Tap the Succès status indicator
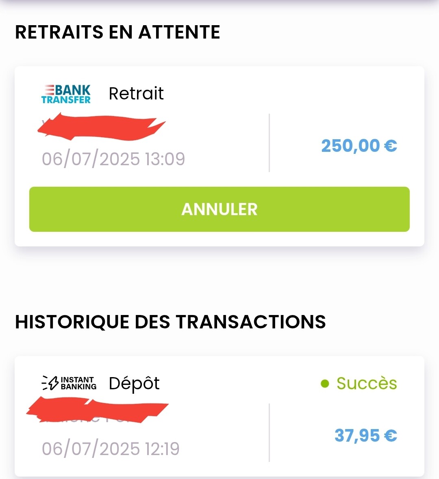Image resolution: width=439 pixels, height=479 pixels. (x=359, y=383)
